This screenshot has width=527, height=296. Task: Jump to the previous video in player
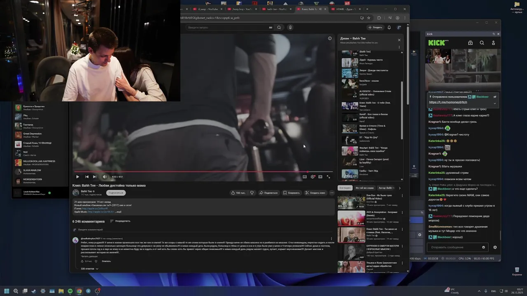coord(86,177)
